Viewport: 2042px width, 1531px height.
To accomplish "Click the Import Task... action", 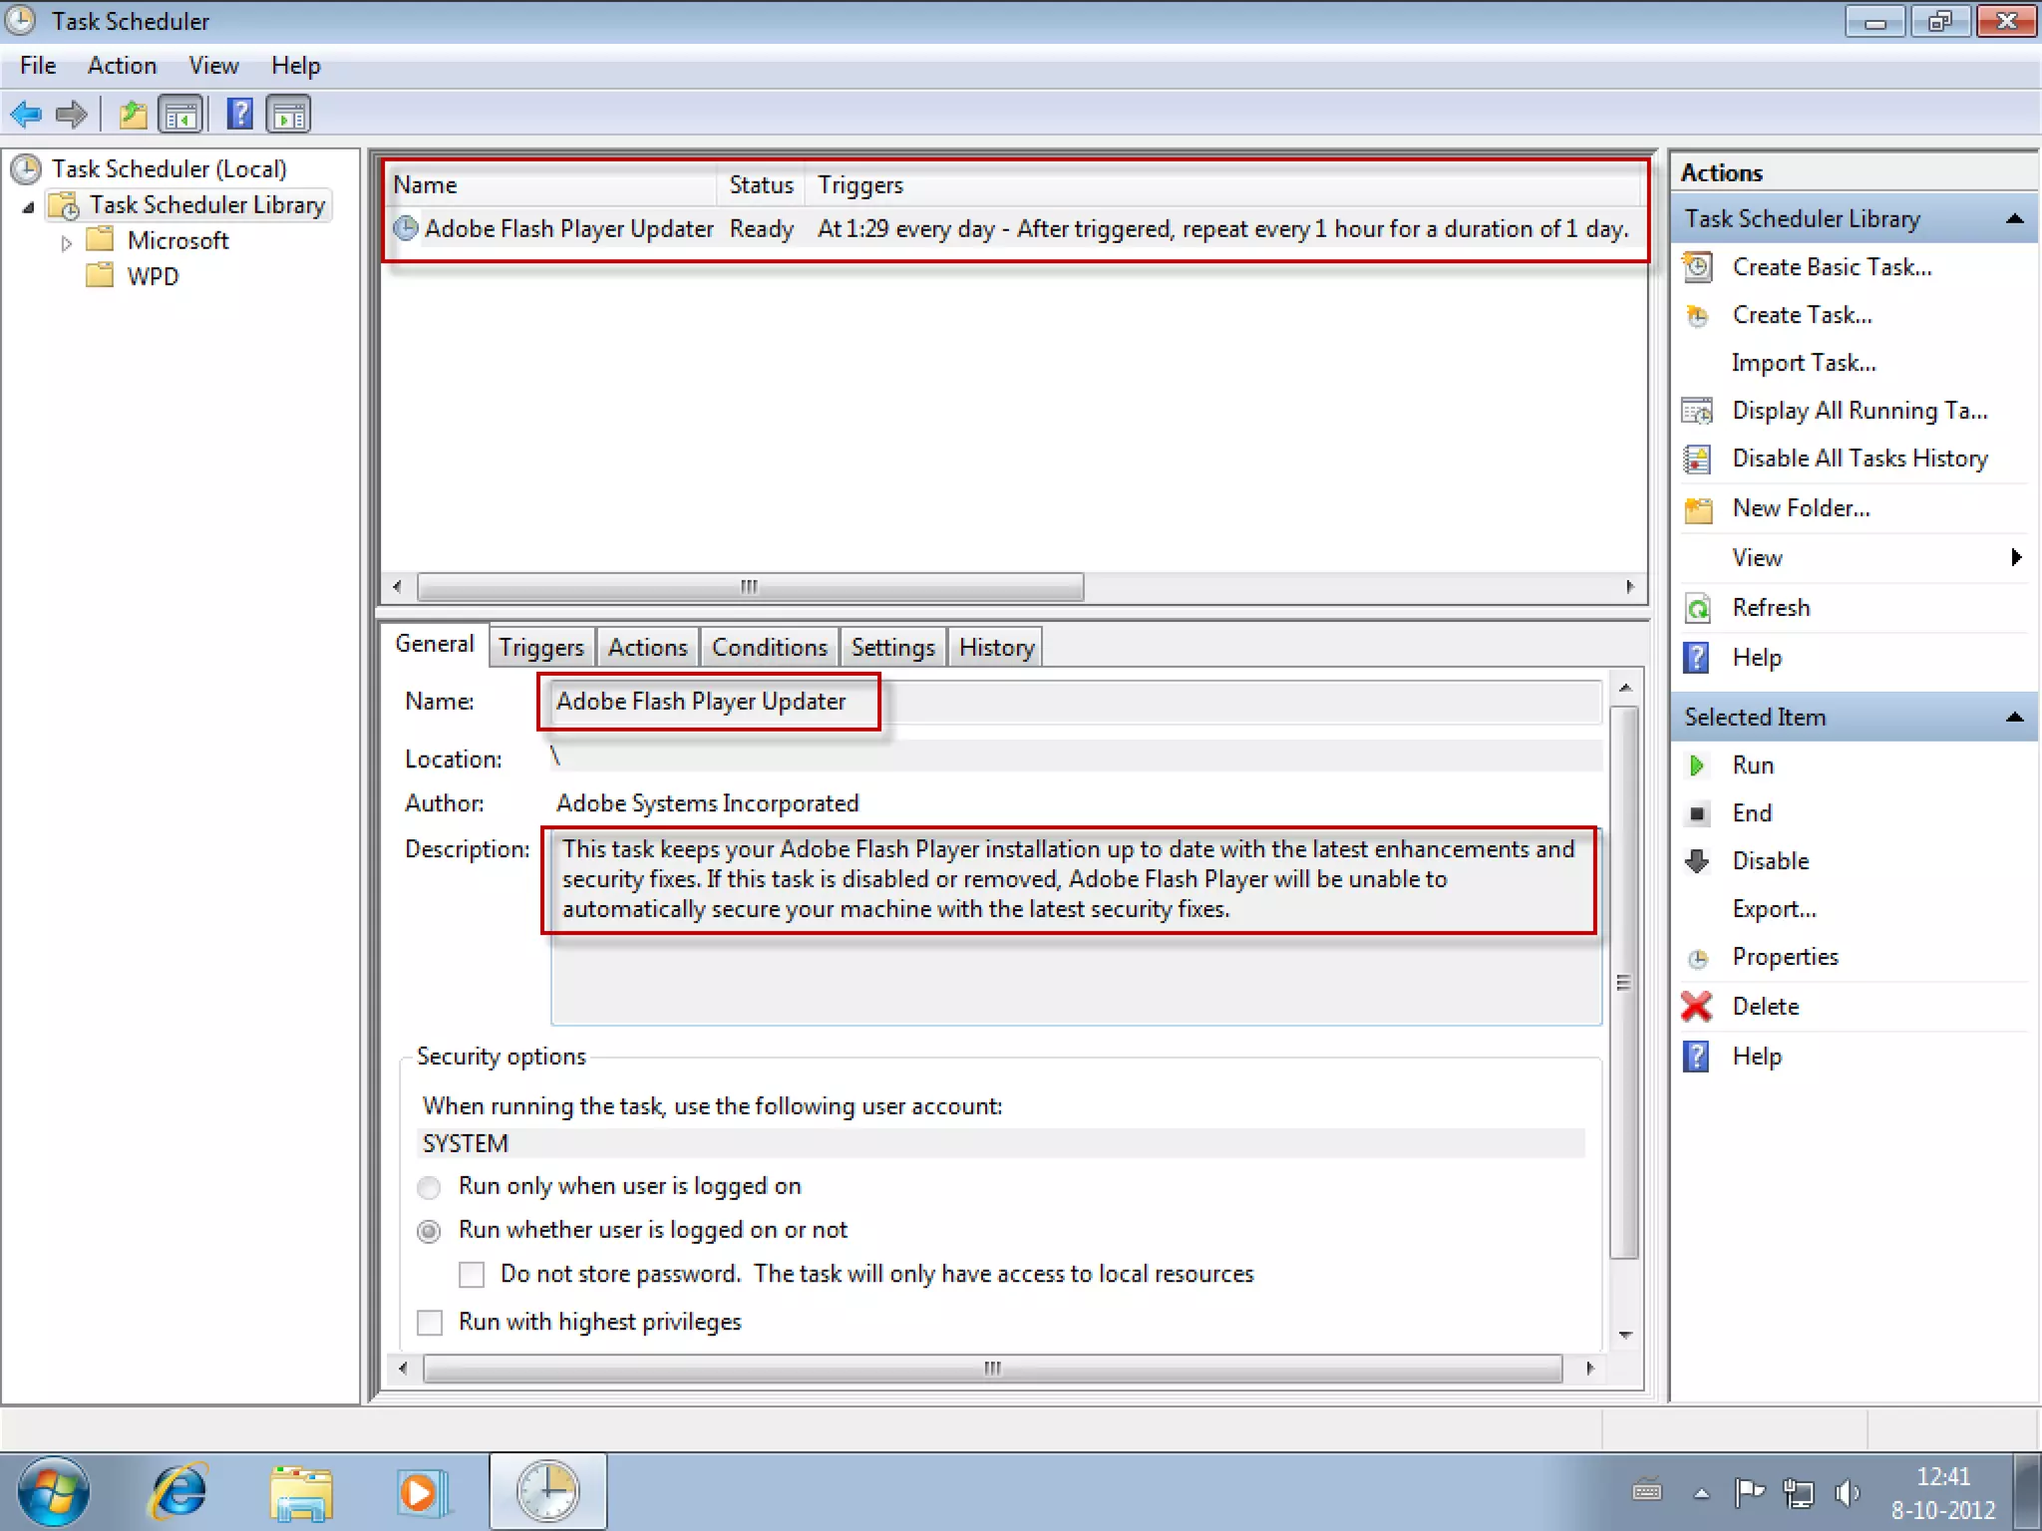I will point(1804,363).
